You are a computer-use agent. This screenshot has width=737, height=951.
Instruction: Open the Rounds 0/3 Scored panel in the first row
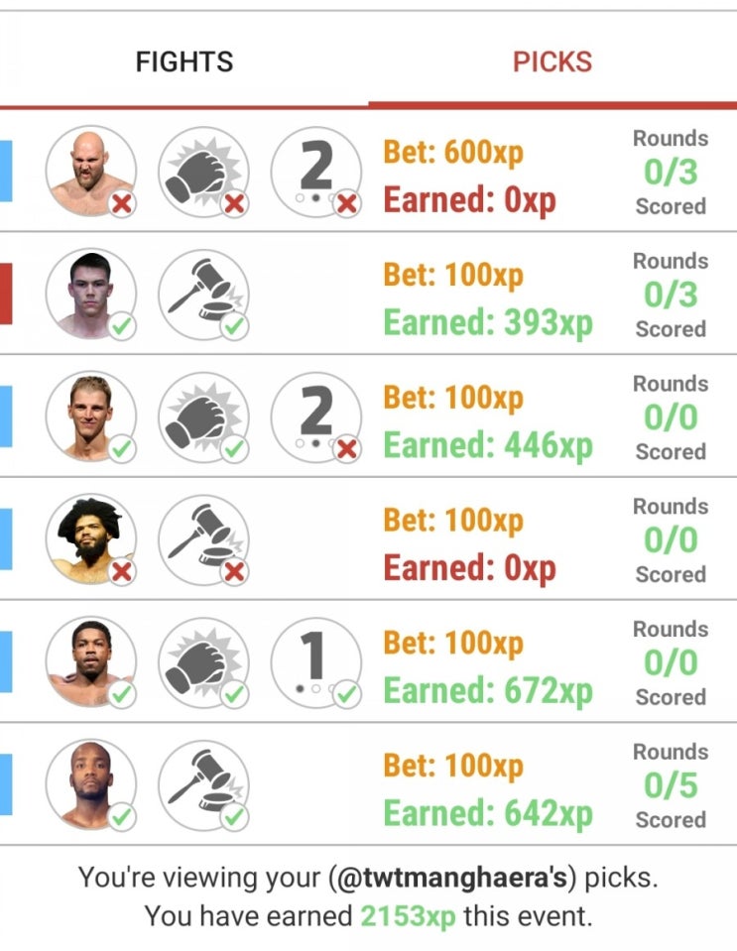pyautogui.click(x=671, y=173)
